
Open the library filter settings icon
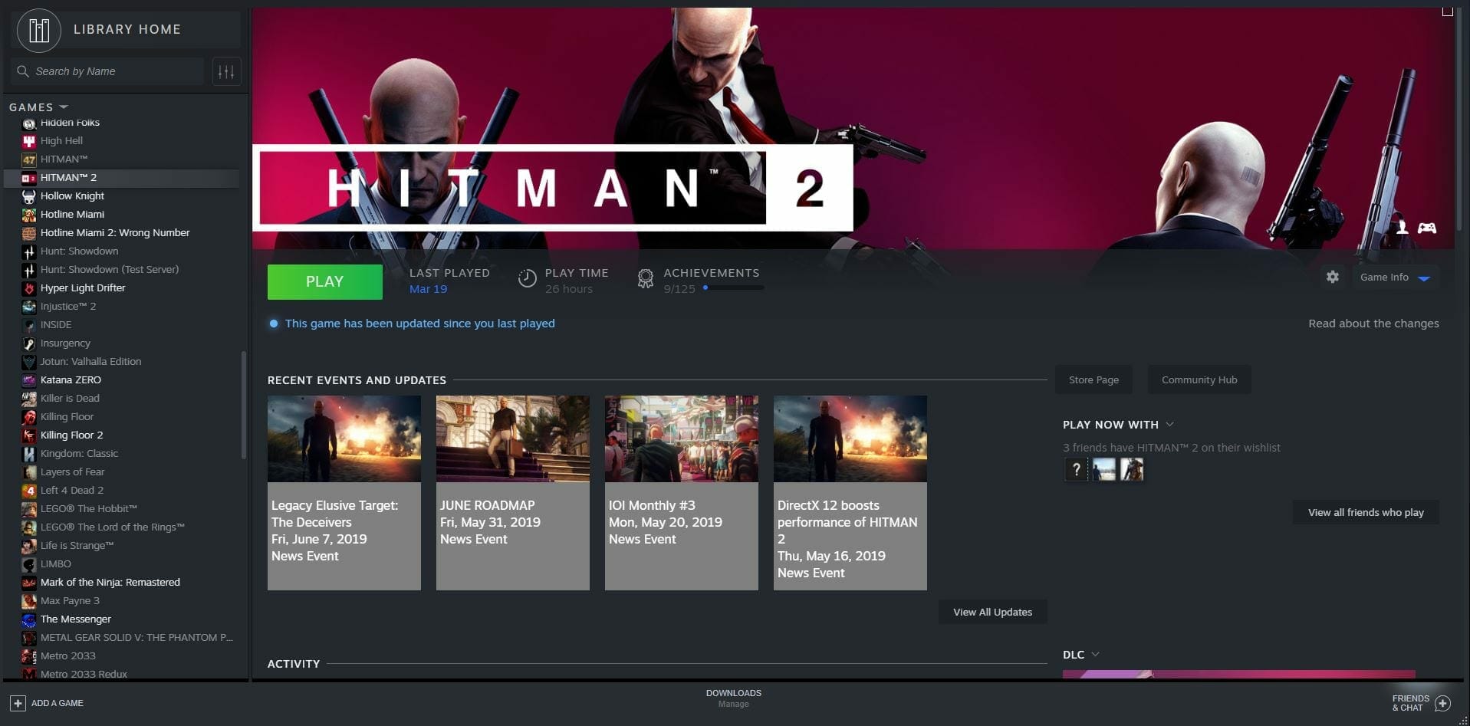click(x=226, y=71)
